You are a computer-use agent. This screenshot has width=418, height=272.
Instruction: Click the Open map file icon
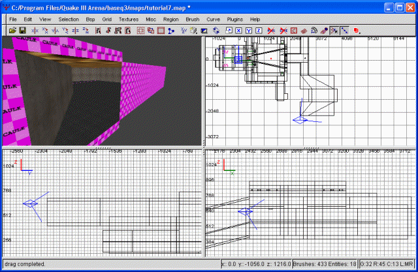tap(12, 31)
